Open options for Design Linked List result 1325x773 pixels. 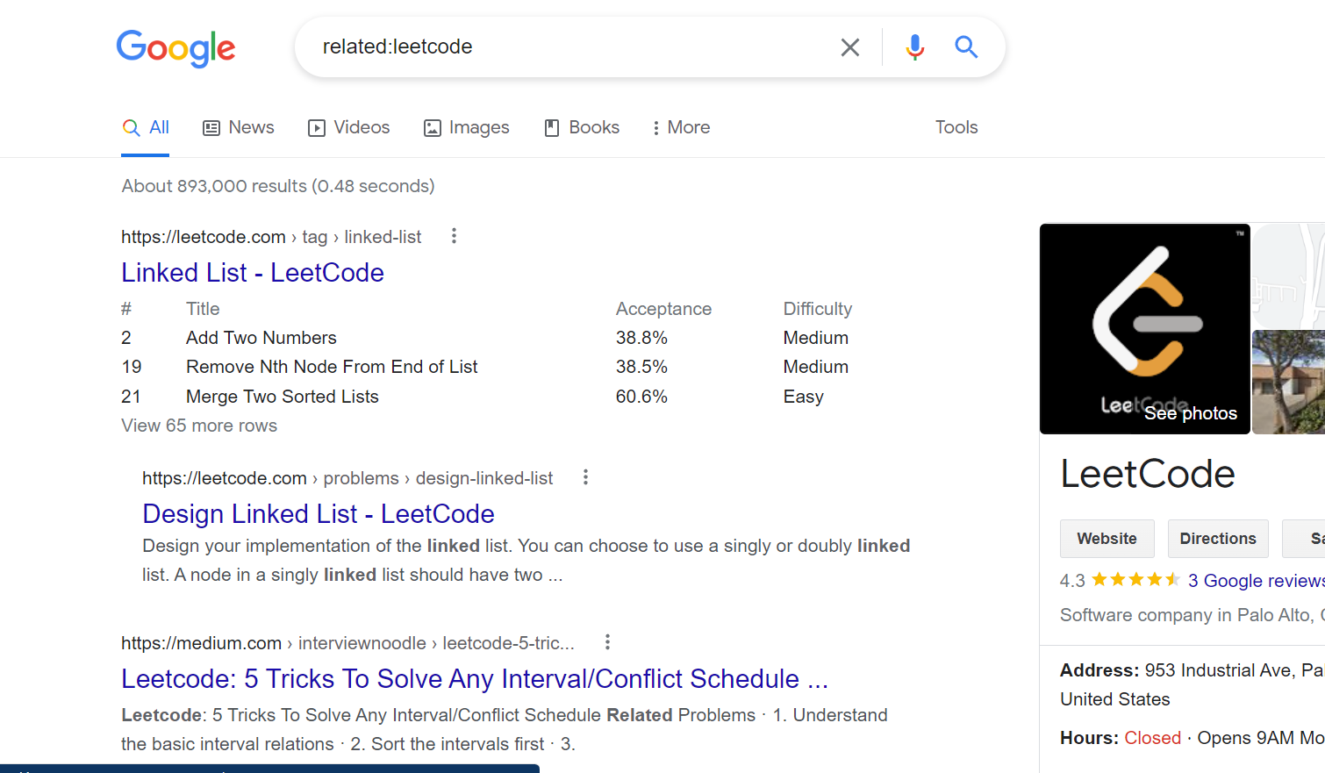[x=585, y=477]
